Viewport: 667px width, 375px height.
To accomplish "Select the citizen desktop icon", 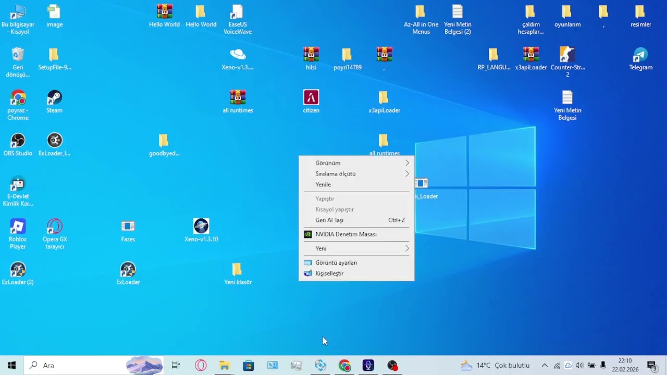I will coord(311,102).
